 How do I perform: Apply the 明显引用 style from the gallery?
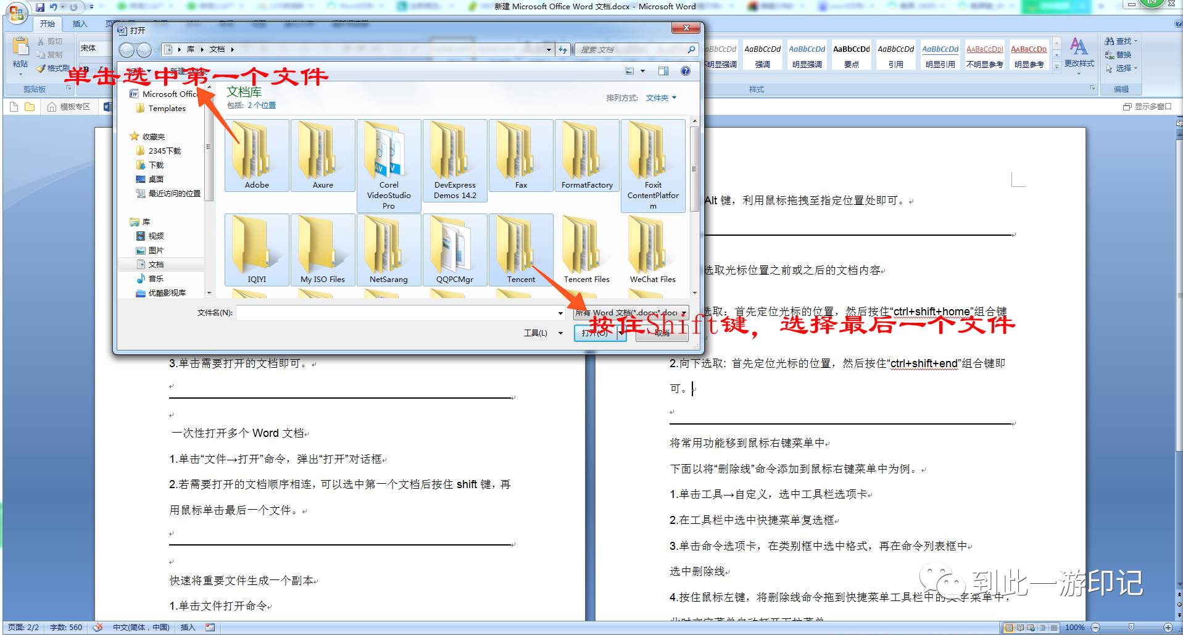coord(940,56)
